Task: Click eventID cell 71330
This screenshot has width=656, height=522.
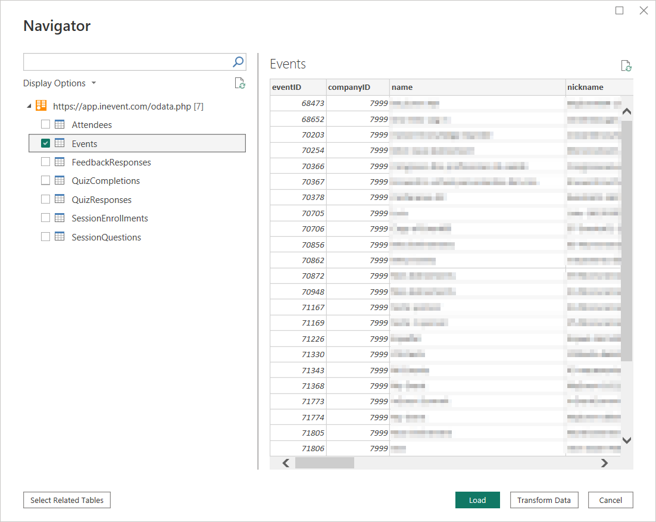Action: pos(298,354)
